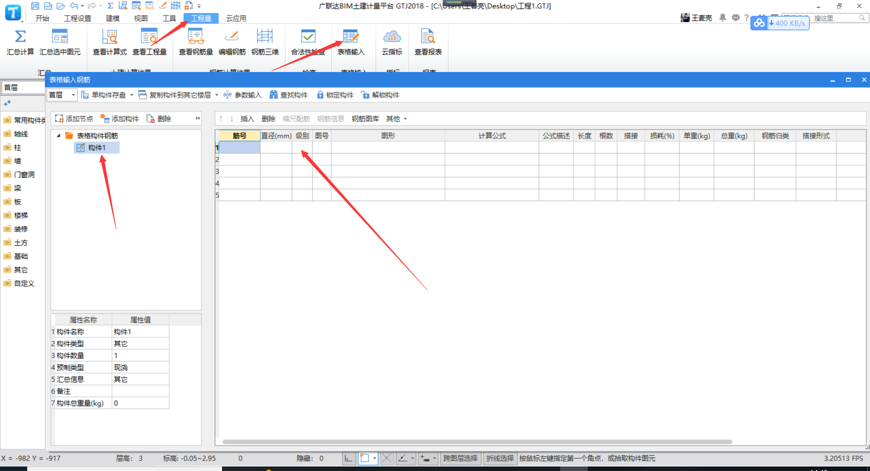The width and height of the screenshot is (870, 471).
Task: Click 添加构件 in component tree toolbar
Action: click(120, 119)
